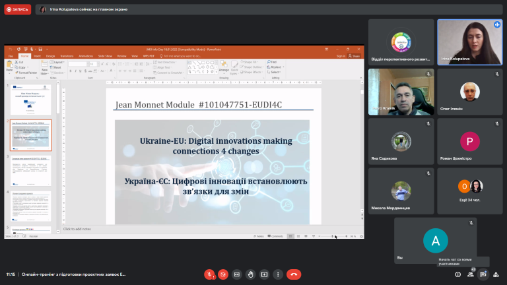
Task: Open Quick Styles gallery
Action: [234, 67]
